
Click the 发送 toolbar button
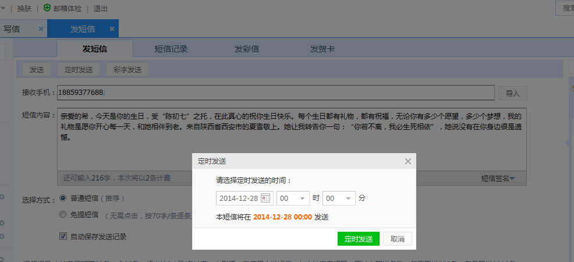pos(37,69)
